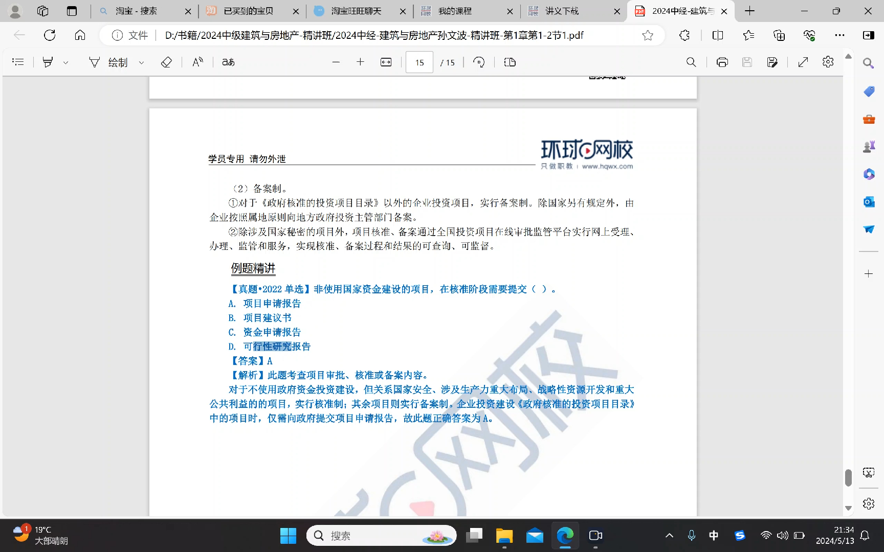Open notification center bell

[x=865, y=536]
